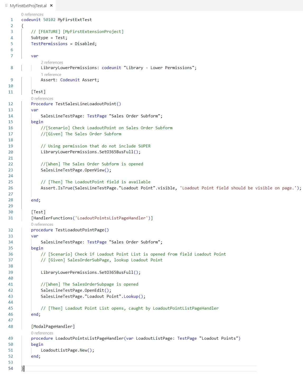Show references lens above TestSalesLineLoadoutPoint procedure
The height and width of the screenshot is (374, 303).
pos(42,99)
